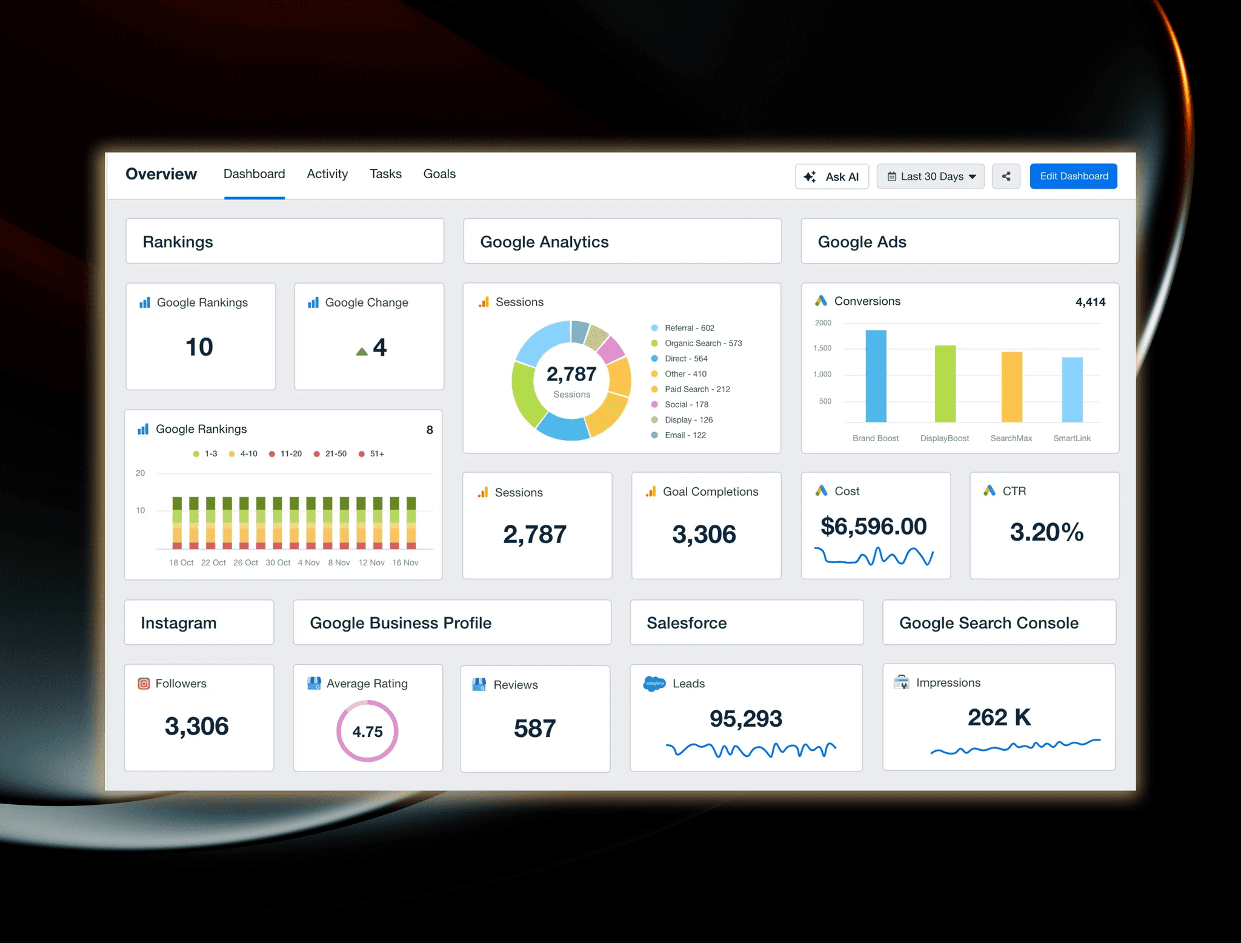Click the Leads sparkline chart
This screenshot has height=943, width=1241.
(x=751, y=750)
